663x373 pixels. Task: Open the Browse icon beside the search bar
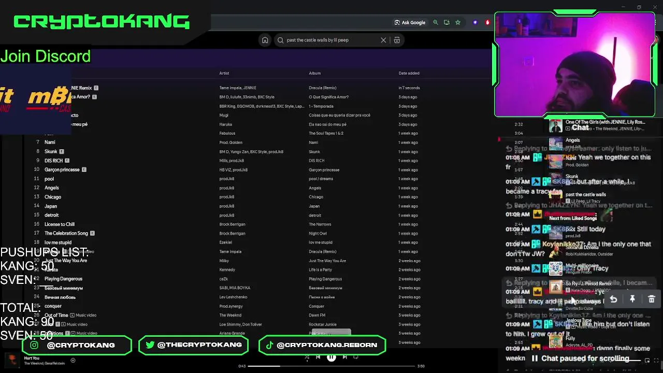point(397,40)
